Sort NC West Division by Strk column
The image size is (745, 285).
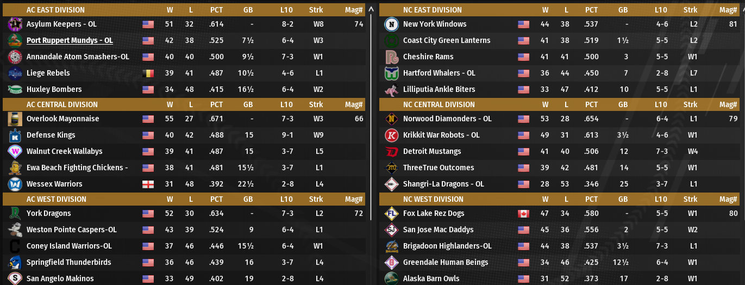click(x=690, y=199)
